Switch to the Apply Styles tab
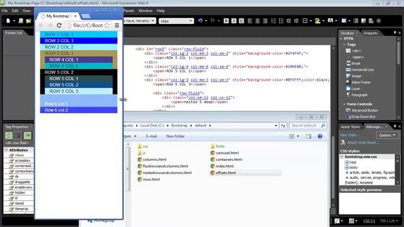Viewport: 404px width, 227px height. (x=350, y=127)
